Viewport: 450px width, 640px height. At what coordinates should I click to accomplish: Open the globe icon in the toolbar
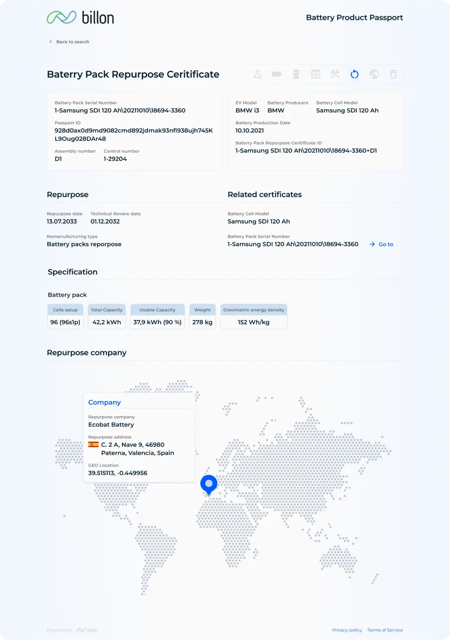(x=374, y=74)
